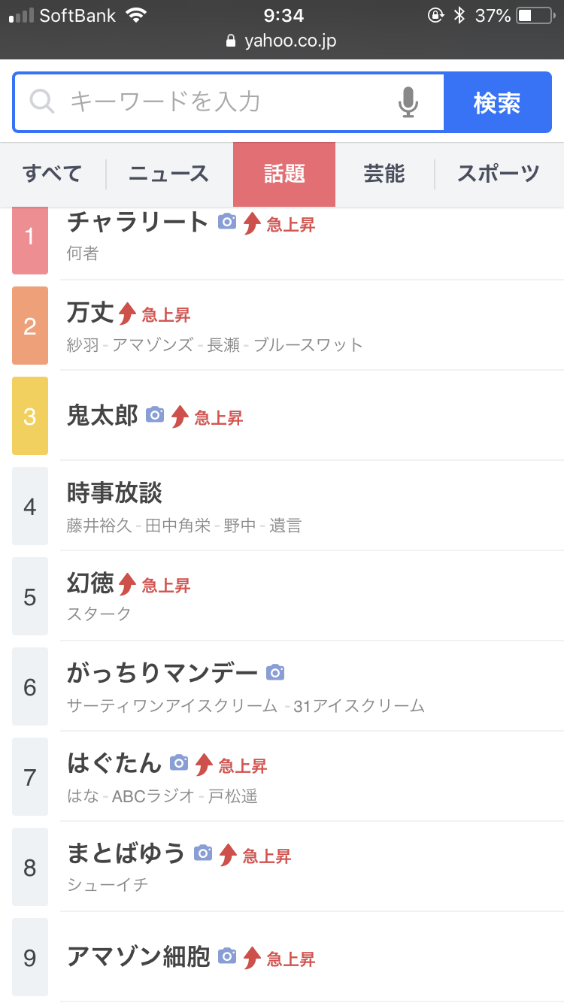
Task: Tap the rising arrow icon beside 万丈
Action: [x=128, y=313]
